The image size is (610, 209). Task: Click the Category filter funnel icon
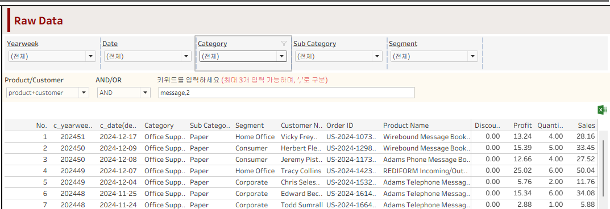point(284,44)
